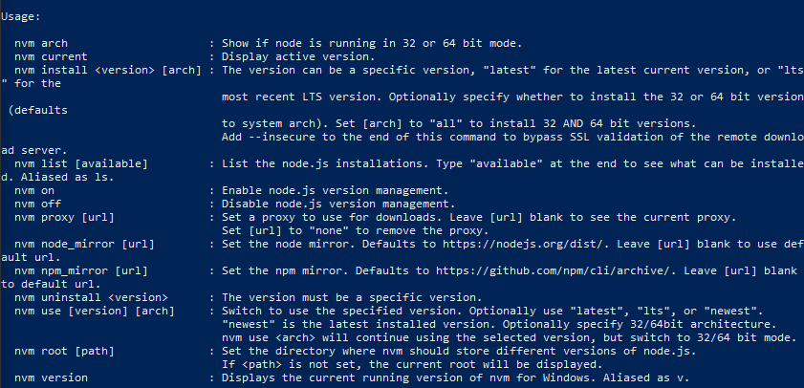Click the "Usage:" heading text
The height and width of the screenshot is (388, 804).
click(21, 17)
